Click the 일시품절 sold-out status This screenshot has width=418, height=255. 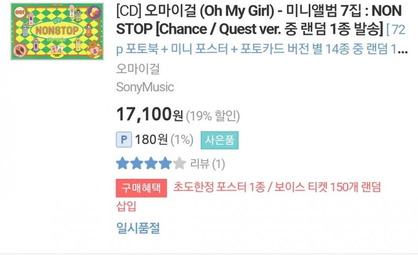tap(138, 228)
